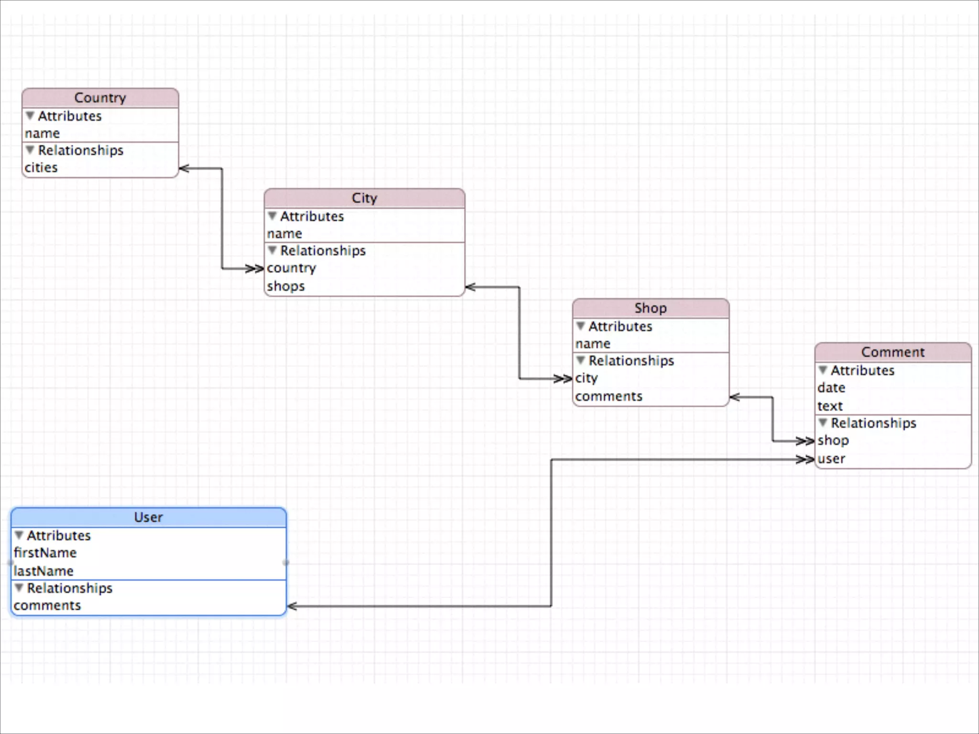Collapse Country entity Attributes disclosure triangle
Viewport: 979px width, 734px height.
coord(30,116)
